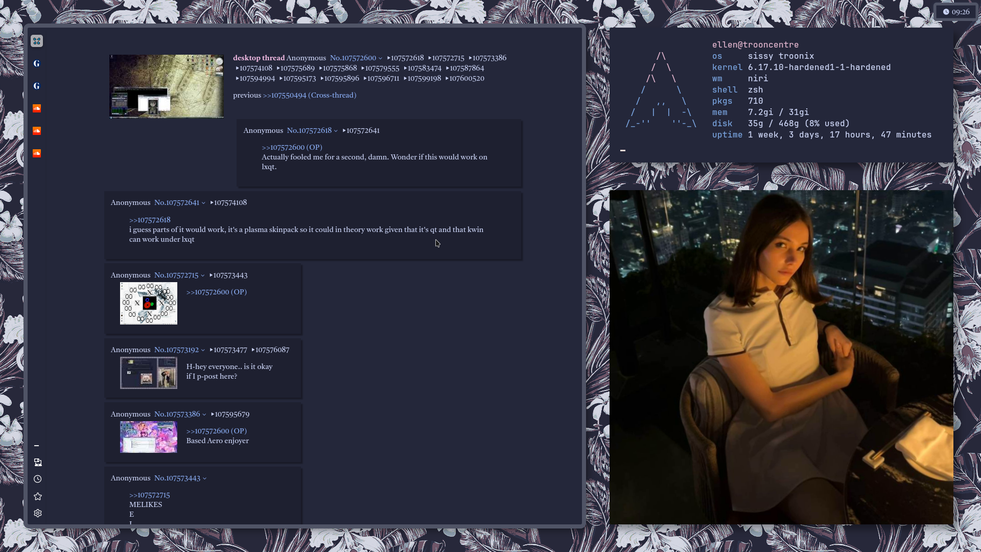This screenshot has height=552, width=981.
Task: Click the >>107572618 quote link
Action: click(150, 220)
